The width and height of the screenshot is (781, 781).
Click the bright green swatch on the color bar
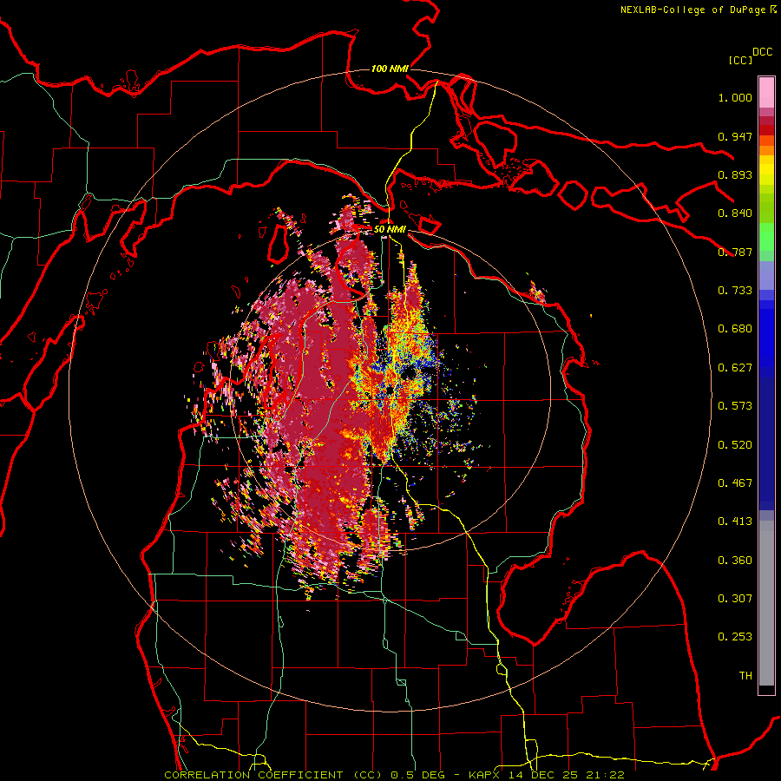766,237
